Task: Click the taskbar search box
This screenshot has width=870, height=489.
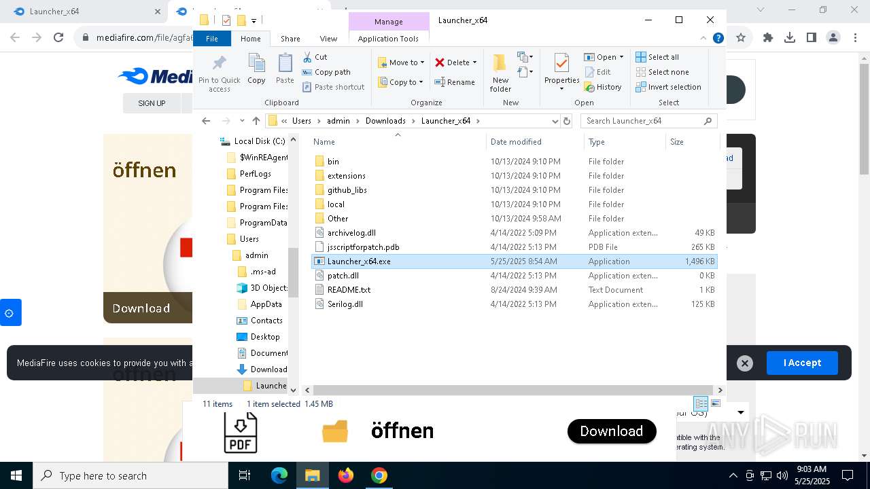Action: 130,475
